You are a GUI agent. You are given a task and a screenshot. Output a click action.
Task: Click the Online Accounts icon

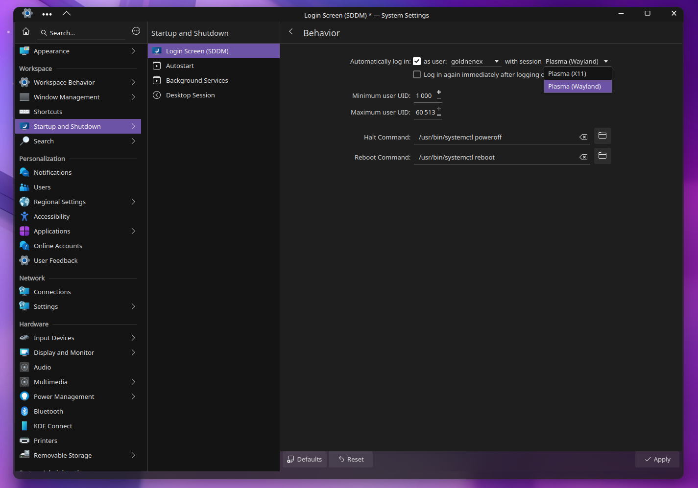(x=24, y=246)
